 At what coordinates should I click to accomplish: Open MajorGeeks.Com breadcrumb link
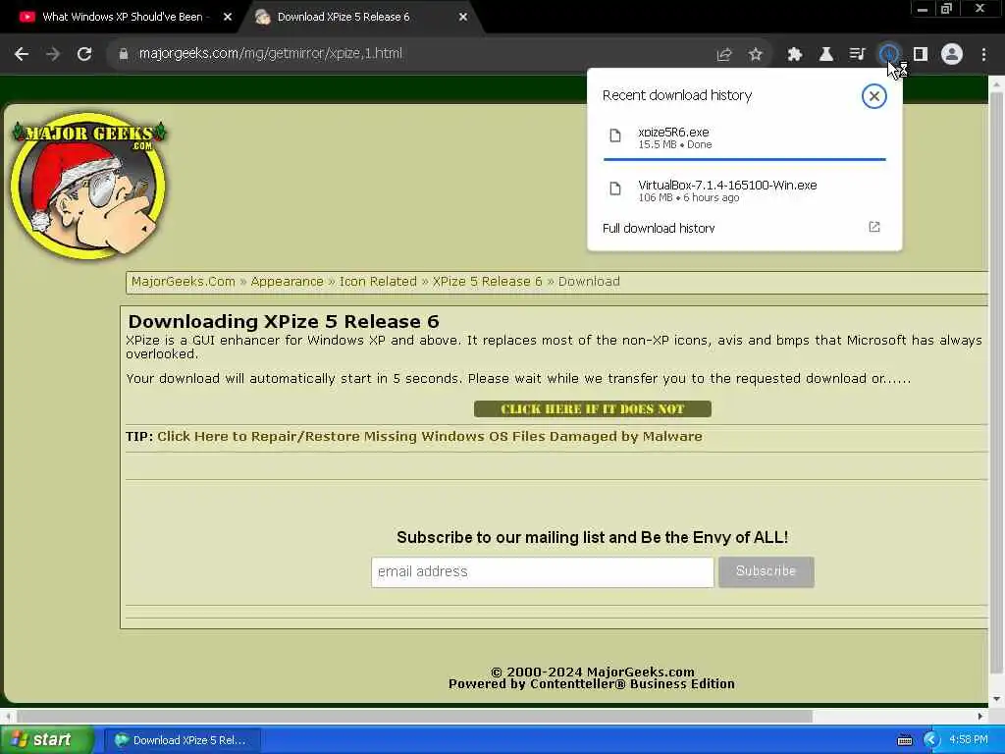click(x=183, y=282)
